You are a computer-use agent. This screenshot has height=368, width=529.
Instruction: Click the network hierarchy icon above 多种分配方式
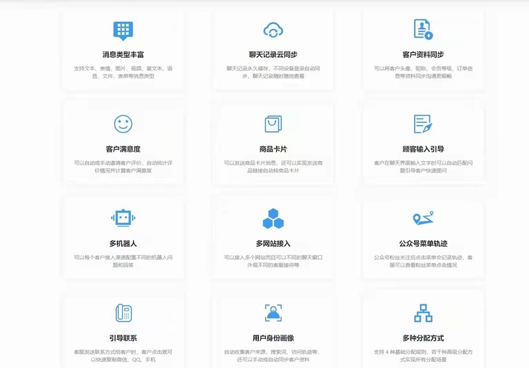coord(423,313)
